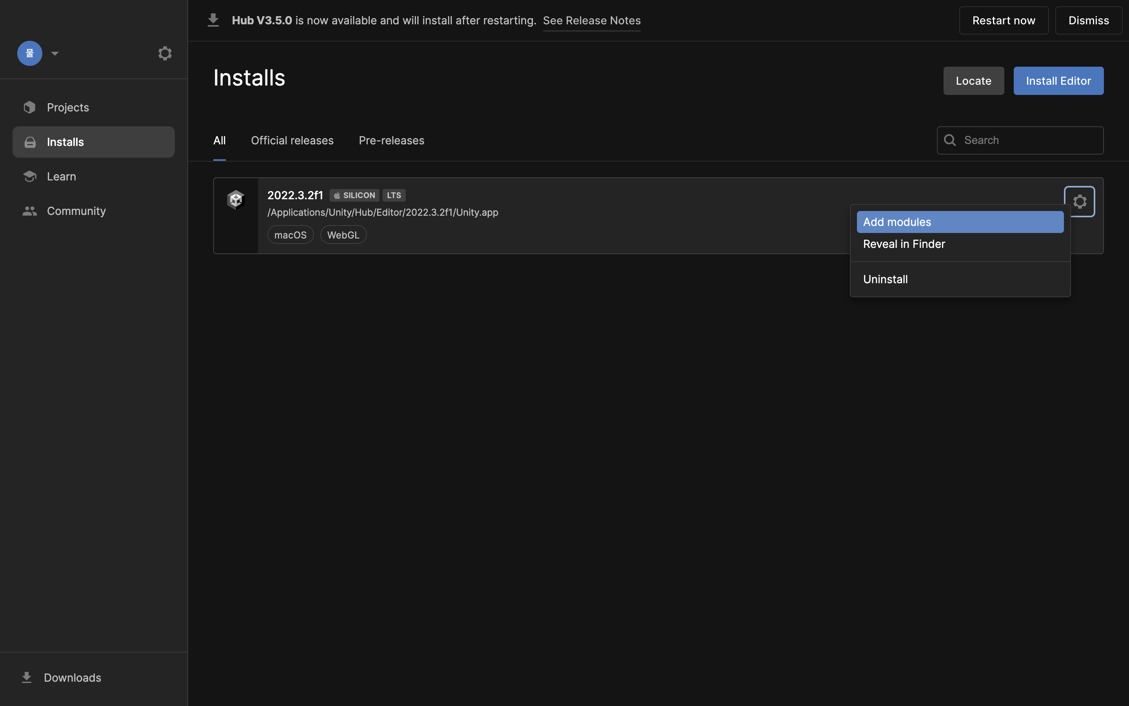Screen dimensions: 1129x706
Task: Choose Add modules from menu
Action: coord(960,222)
